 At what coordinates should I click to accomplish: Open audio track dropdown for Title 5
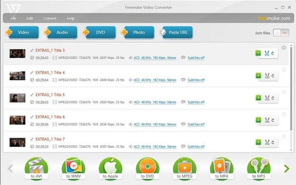[155, 102]
